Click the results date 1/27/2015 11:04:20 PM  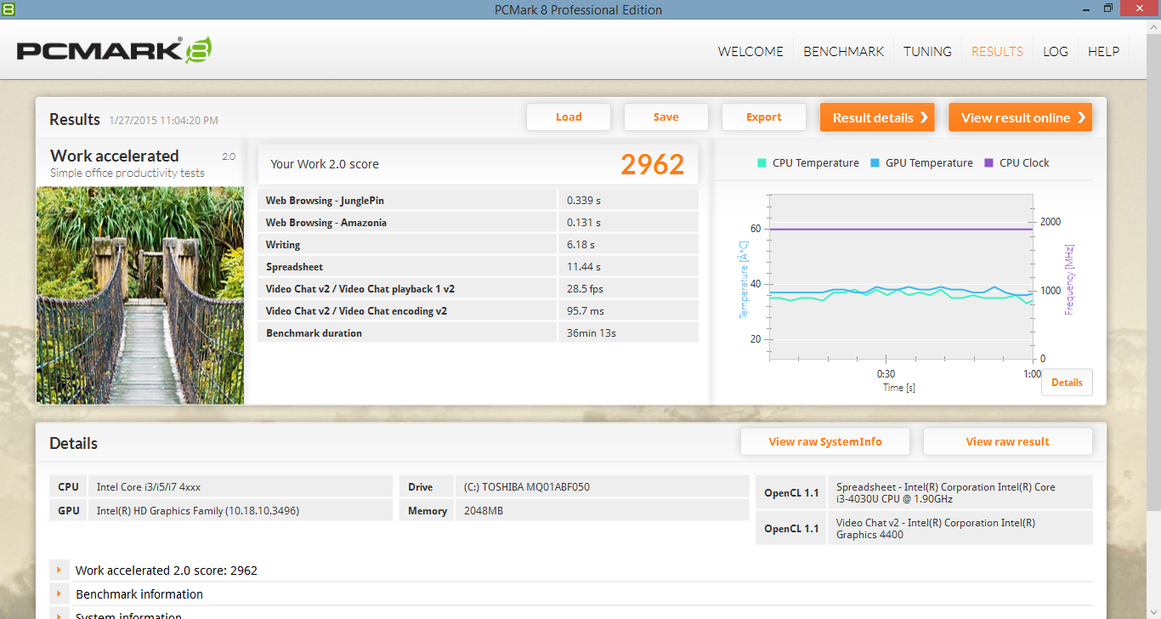click(163, 121)
